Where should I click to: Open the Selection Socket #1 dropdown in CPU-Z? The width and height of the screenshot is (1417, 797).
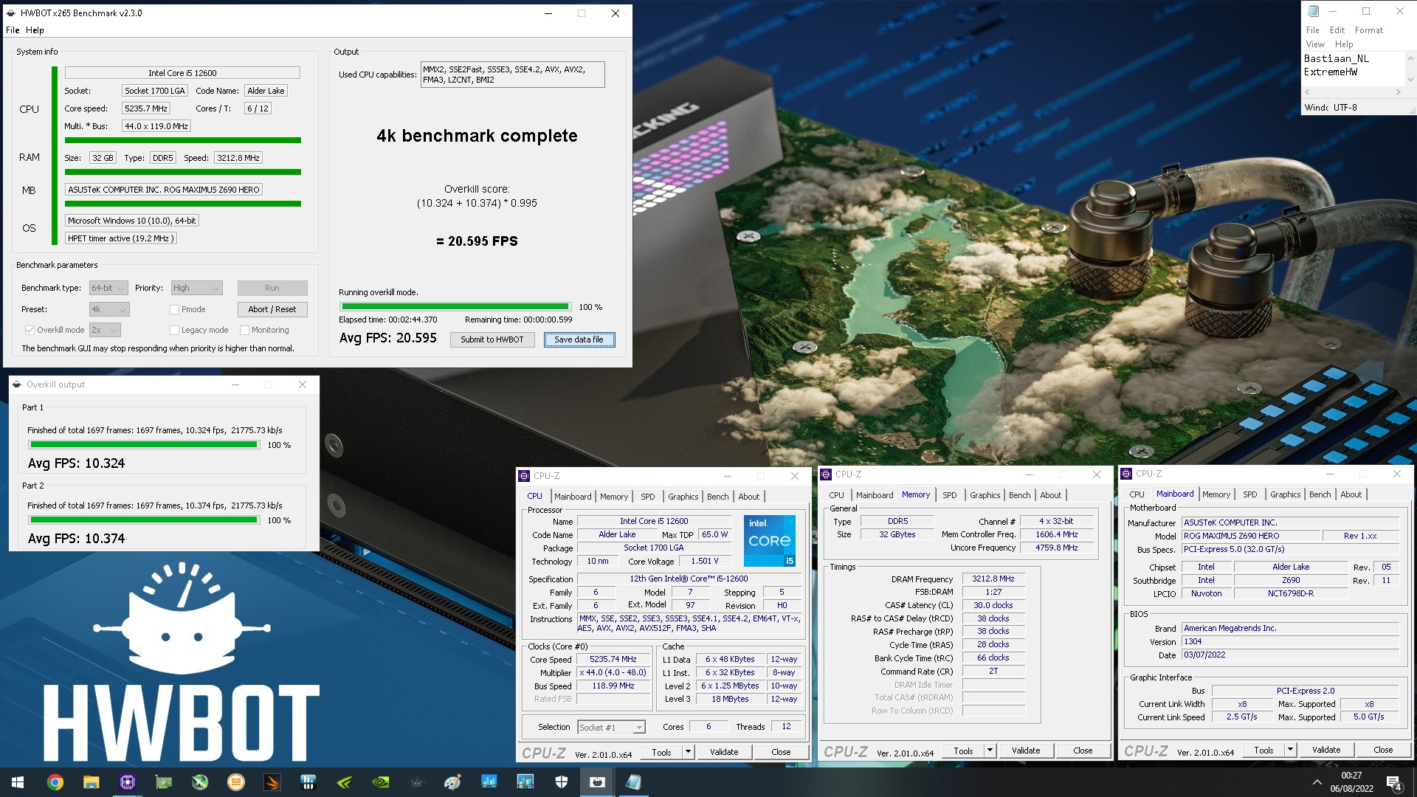click(x=611, y=728)
